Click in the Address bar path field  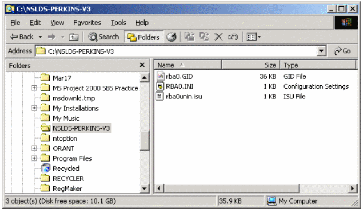pos(176,51)
